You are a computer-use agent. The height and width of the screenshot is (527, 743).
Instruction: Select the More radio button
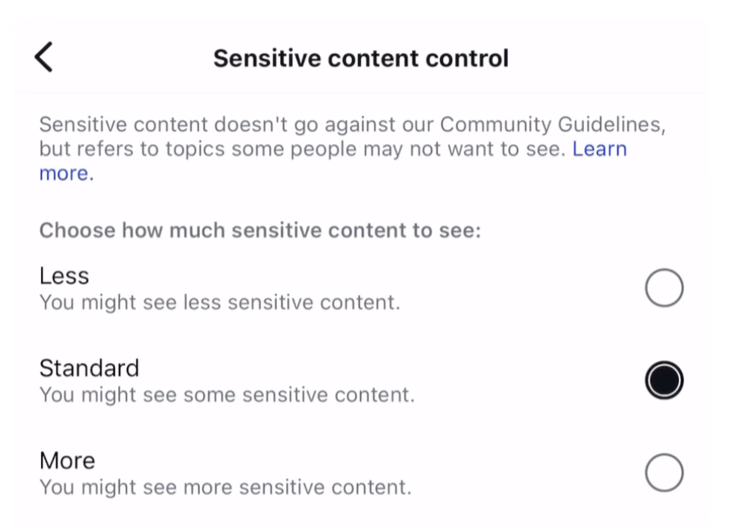pos(664,473)
